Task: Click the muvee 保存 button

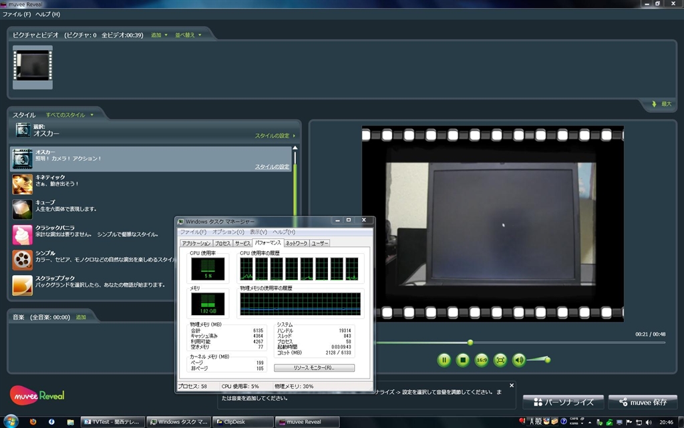Action: tap(643, 402)
